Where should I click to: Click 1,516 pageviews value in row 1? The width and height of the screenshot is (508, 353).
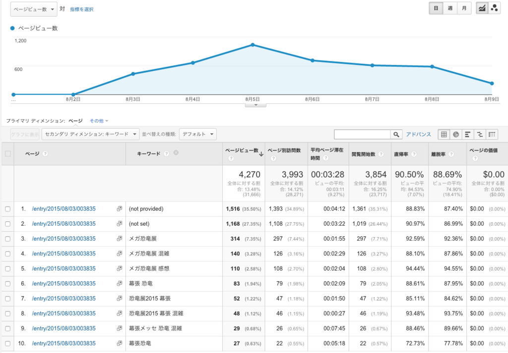point(233,209)
